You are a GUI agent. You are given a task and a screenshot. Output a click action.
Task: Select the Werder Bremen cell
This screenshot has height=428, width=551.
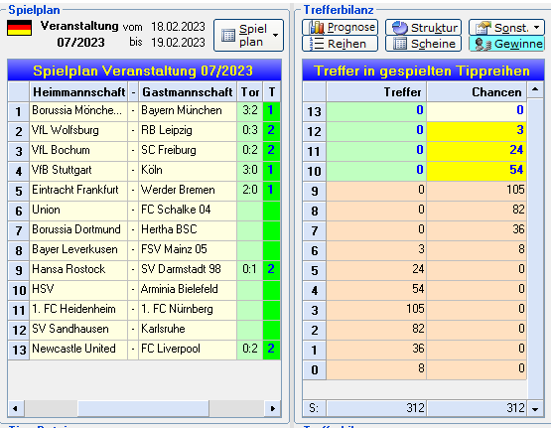188,191
